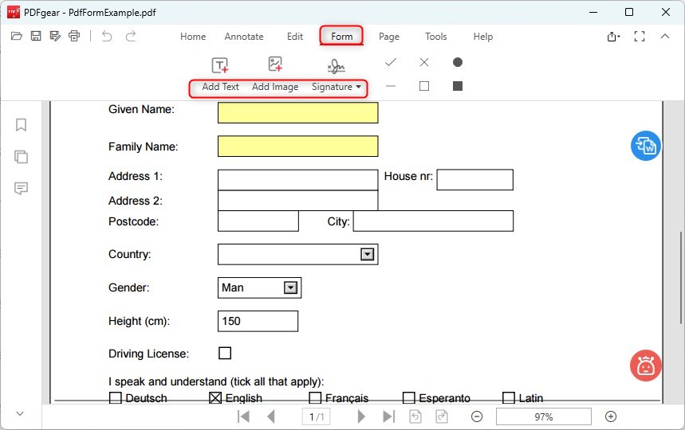The width and height of the screenshot is (685, 430).
Task: Open a file with the folder icon
Action: point(17,36)
